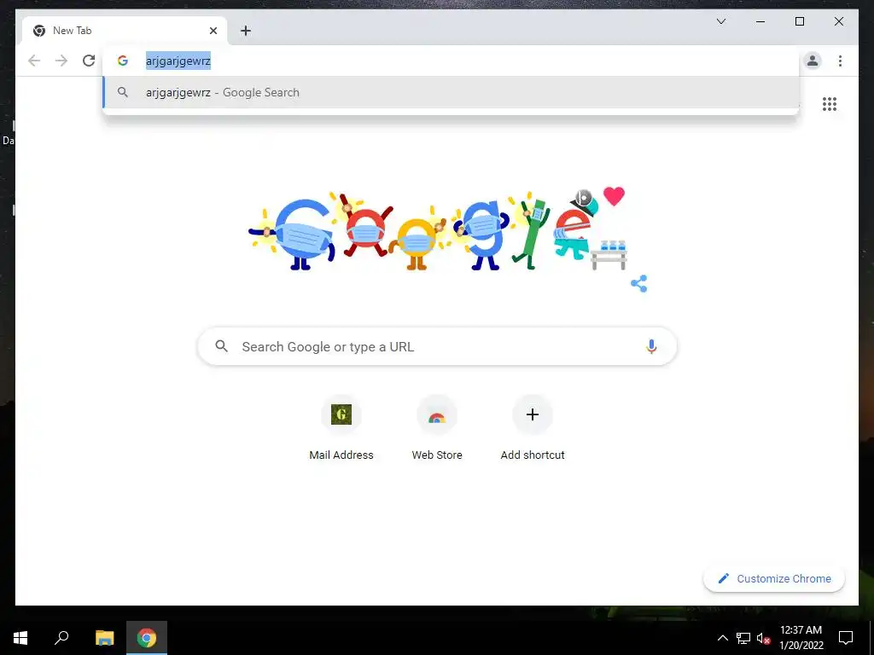Click the Chrome taskbar icon
Screen dimensions: 874x655
coord(147,638)
